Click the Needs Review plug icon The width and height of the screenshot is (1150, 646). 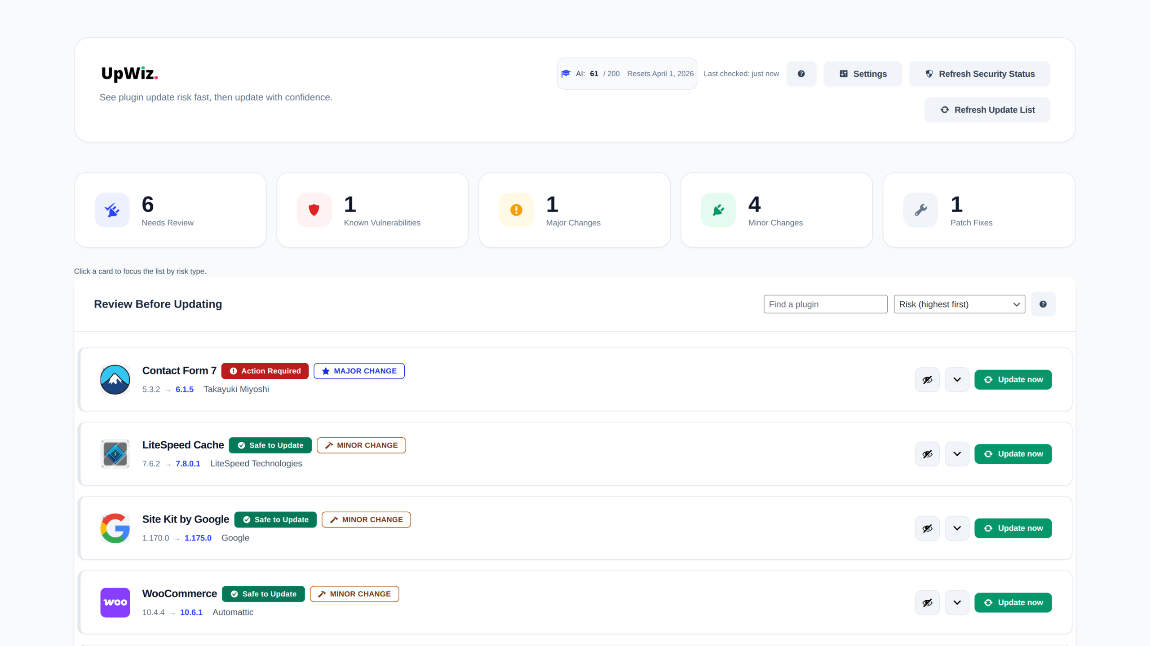(112, 210)
